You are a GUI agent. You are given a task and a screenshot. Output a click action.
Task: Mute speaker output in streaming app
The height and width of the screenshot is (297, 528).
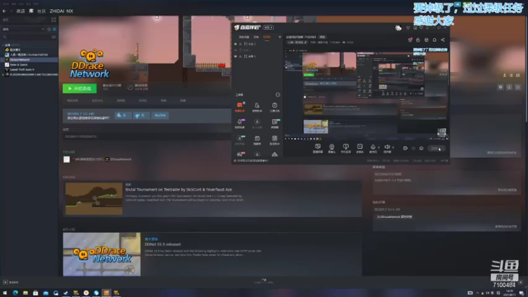tap(387, 147)
